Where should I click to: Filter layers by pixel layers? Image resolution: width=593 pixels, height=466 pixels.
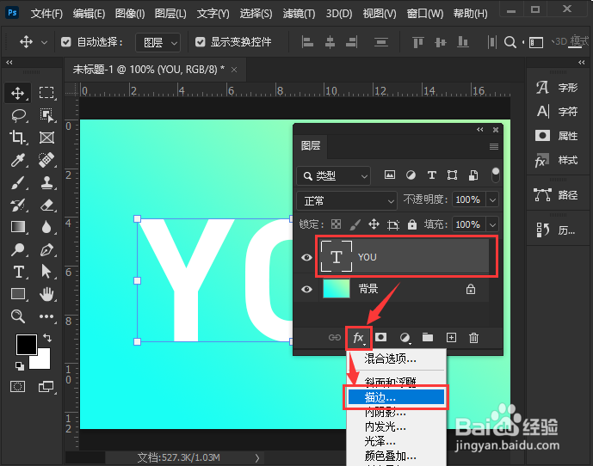pos(390,175)
